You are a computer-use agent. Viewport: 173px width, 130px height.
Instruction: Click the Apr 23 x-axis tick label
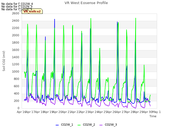tap(84, 112)
